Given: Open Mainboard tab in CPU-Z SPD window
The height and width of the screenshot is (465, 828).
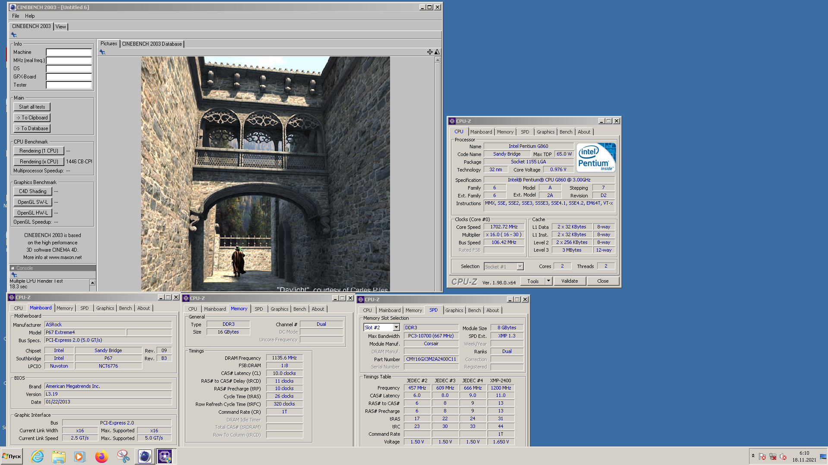Looking at the screenshot, I should pyautogui.click(x=390, y=310).
